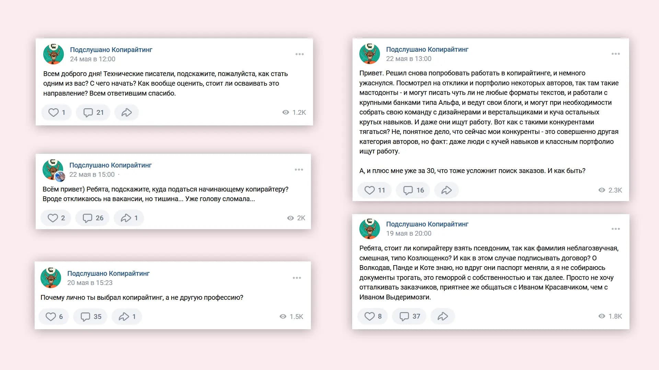Open the options menu of the beginner copywriter post
This screenshot has width=659, height=370.
[x=299, y=169]
